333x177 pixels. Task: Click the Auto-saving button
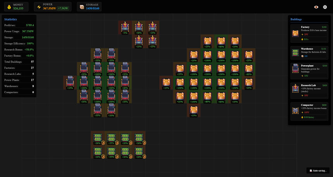point(319,170)
